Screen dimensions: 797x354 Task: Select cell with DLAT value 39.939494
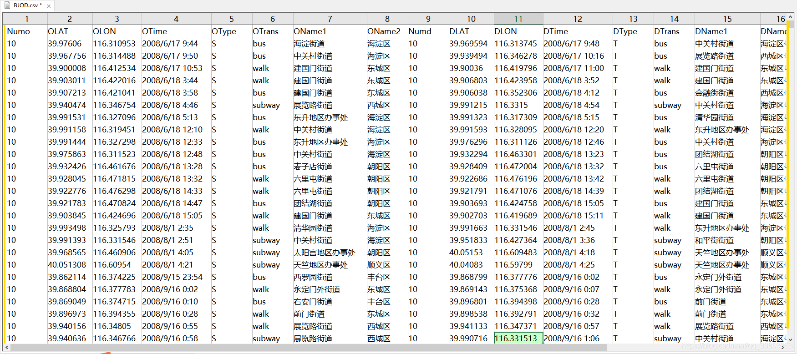(472, 56)
